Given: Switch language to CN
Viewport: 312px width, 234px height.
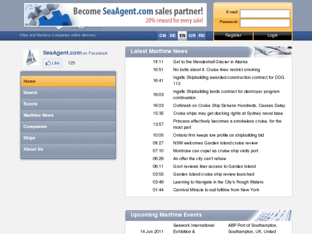Looking at the screenshot, I should coord(163,36).
